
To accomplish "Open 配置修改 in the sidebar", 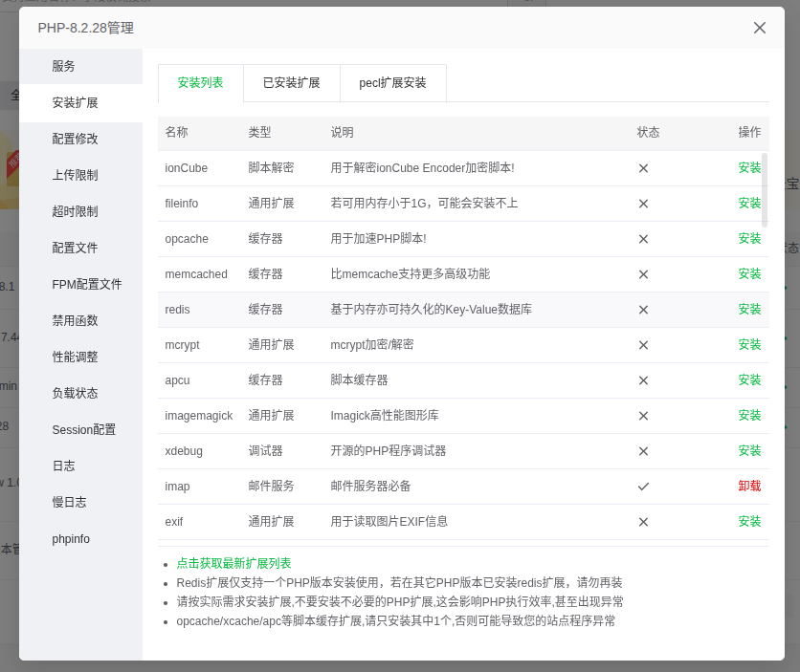I will 76,140.
